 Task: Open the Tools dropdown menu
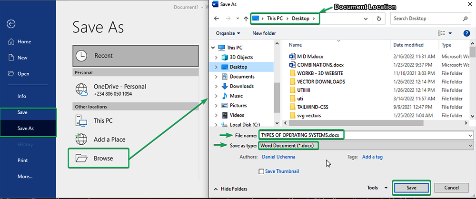pos(377,188)
